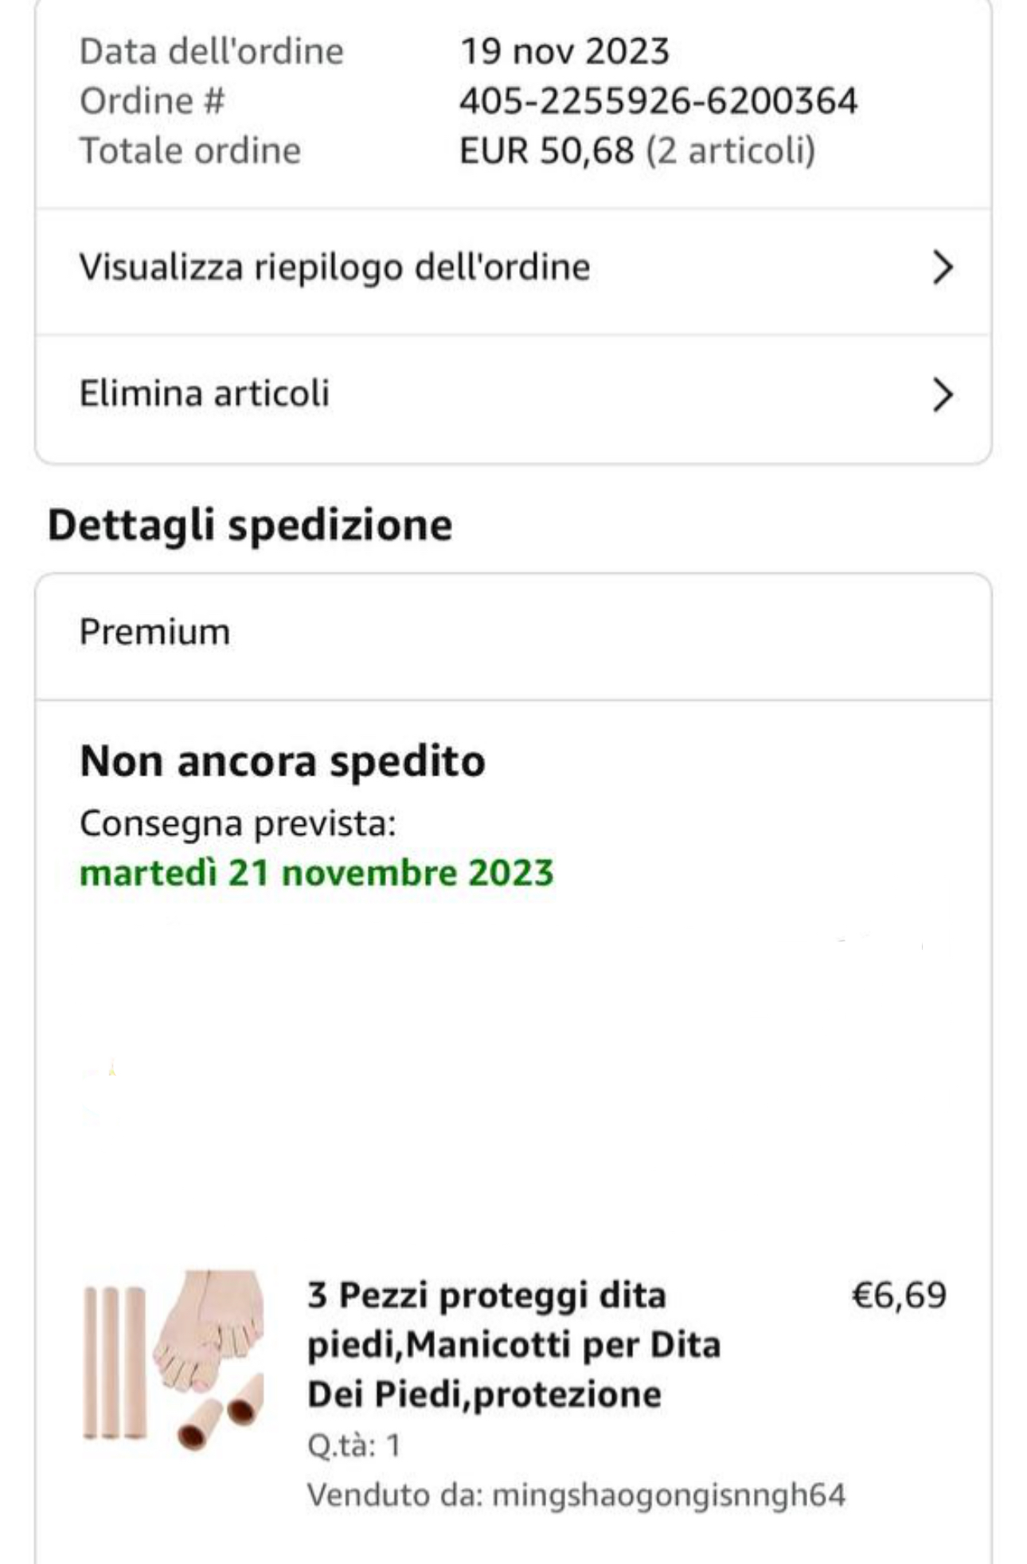Click the Data dell'ordine label
Image resolution: width=1027 pixels, height=1564 pixels.
(211, 52)
